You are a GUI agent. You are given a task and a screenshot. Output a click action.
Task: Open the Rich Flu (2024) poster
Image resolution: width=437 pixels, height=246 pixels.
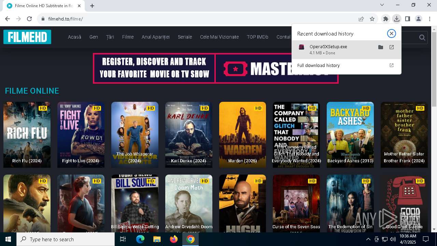click(x=27, y=135)
